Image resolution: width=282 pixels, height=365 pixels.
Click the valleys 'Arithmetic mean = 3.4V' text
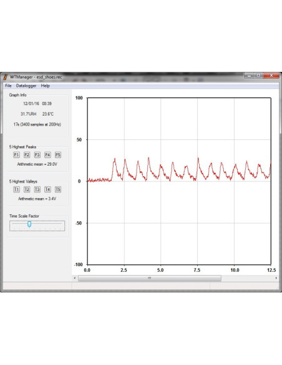pos(37,199)
